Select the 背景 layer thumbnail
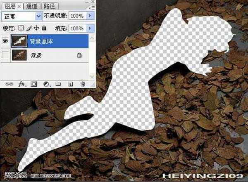This screenshot has width=248, height=182. tap(19, 55)
